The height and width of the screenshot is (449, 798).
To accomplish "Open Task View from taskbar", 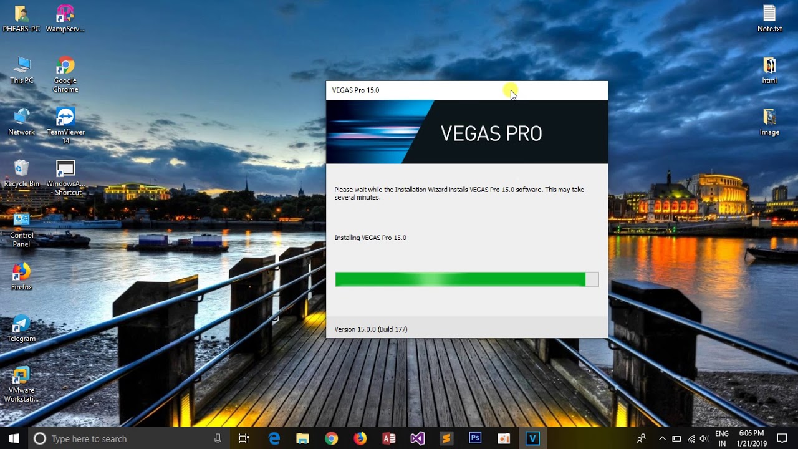I will pos(244,438).
